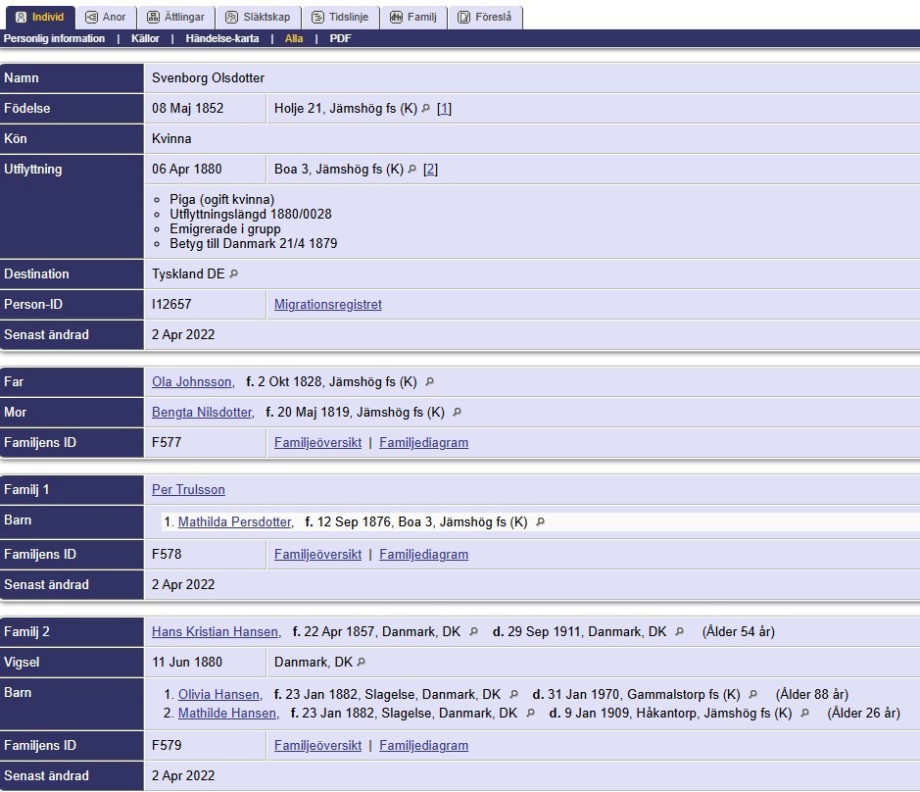
Task: Click the place search icon after Ola Johnsson's birthplace
Action: click(429, 381)
